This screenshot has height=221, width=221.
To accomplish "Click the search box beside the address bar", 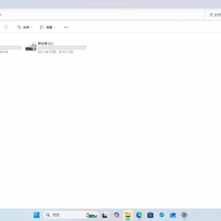I will tap(213, 15).
